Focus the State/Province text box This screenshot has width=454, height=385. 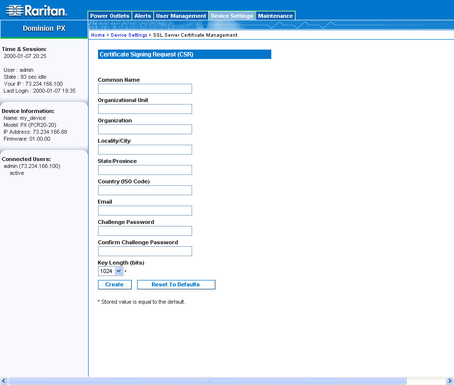coord(145,170)
